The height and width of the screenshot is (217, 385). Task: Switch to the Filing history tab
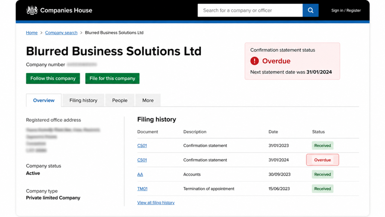[83, 100]
